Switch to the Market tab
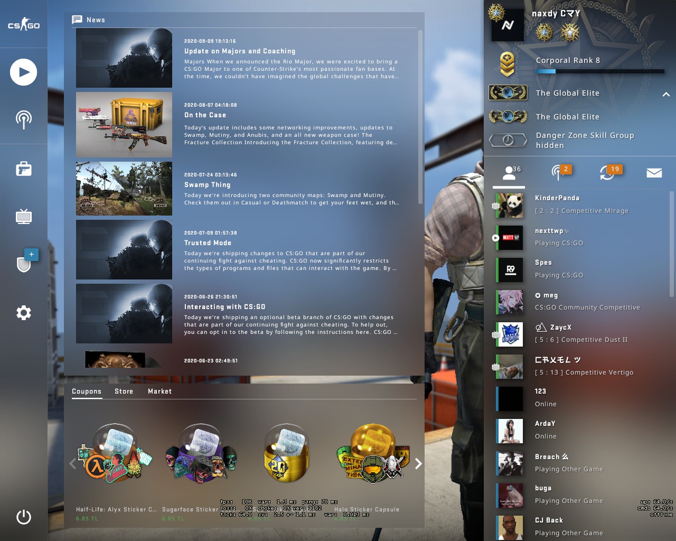The image size is (676, 541). coord(159,391)
